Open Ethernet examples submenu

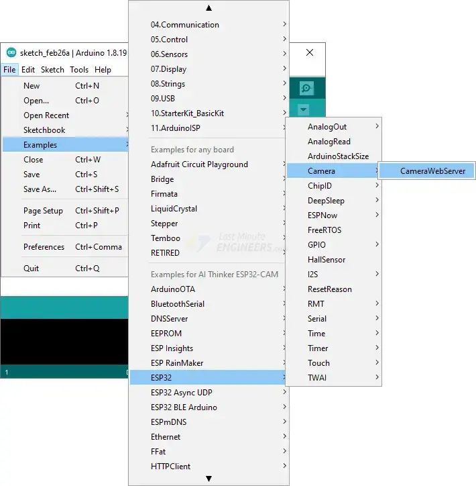pos(209,437)
